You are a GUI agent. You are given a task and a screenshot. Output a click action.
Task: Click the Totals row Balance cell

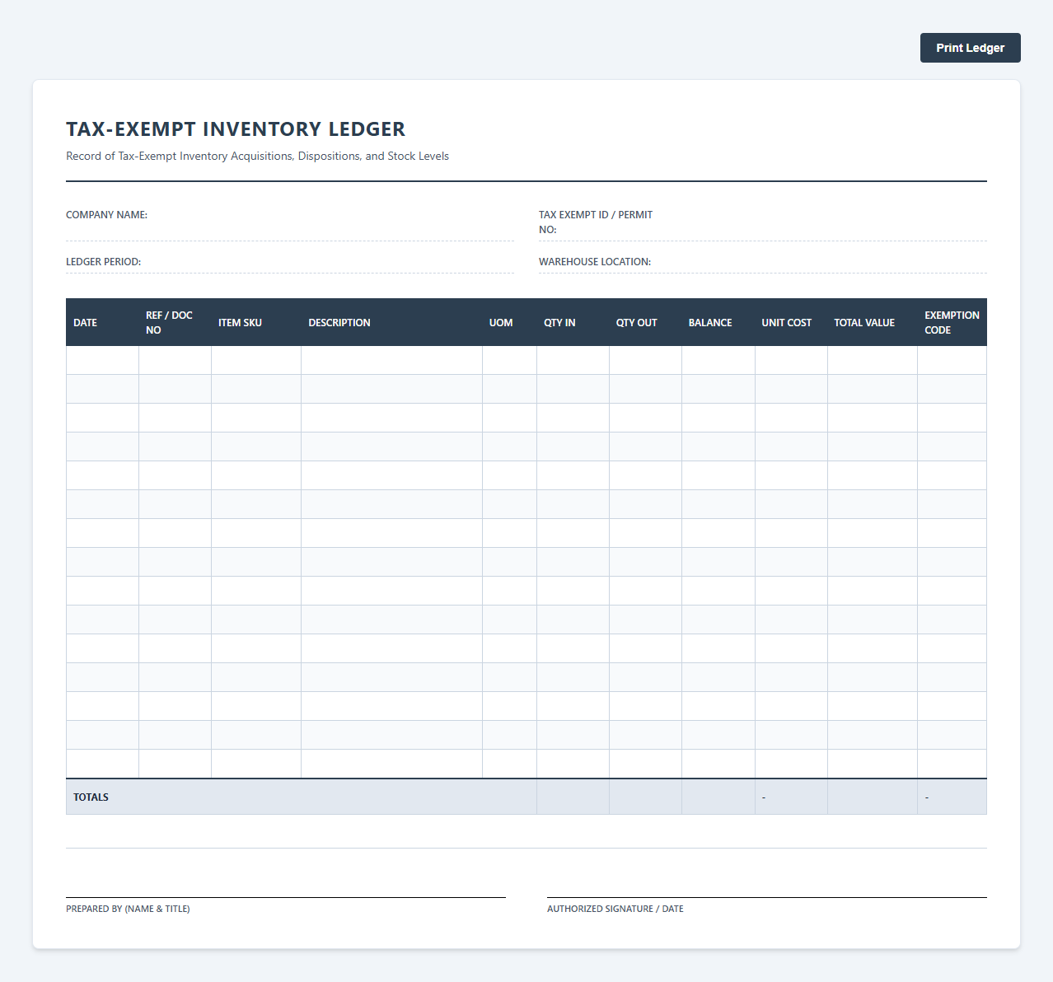pyautogui.click(x=718, y=797)
